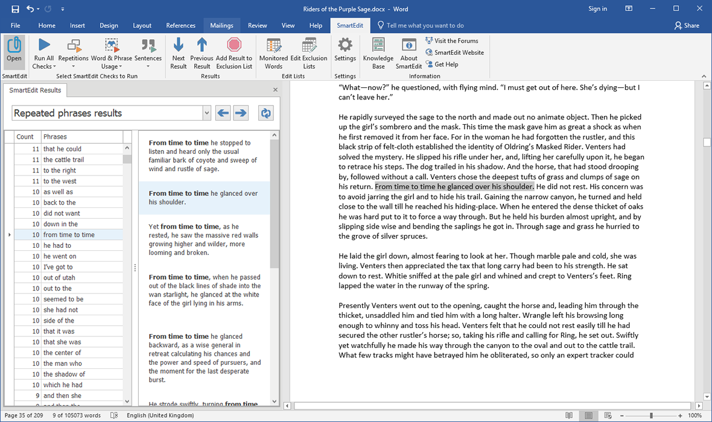
Task: Open the Sentences dropdown in ribbon
Action: (148, 53)
